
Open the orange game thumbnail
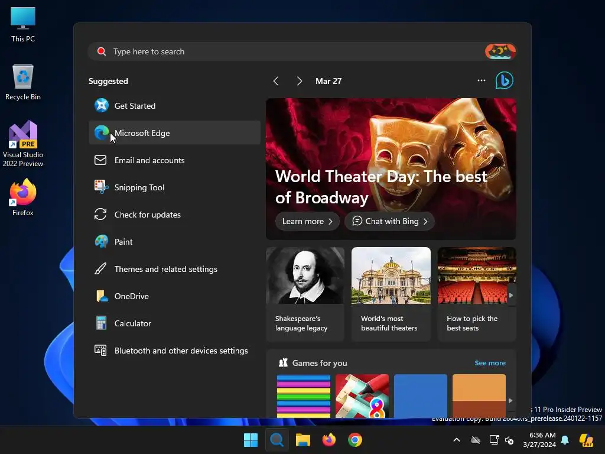tap(479, 395)
